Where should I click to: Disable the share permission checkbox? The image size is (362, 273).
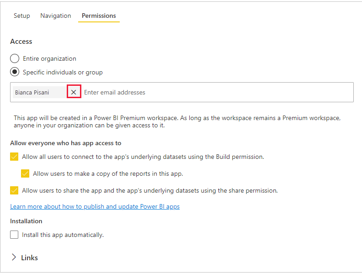click(14, 190)
